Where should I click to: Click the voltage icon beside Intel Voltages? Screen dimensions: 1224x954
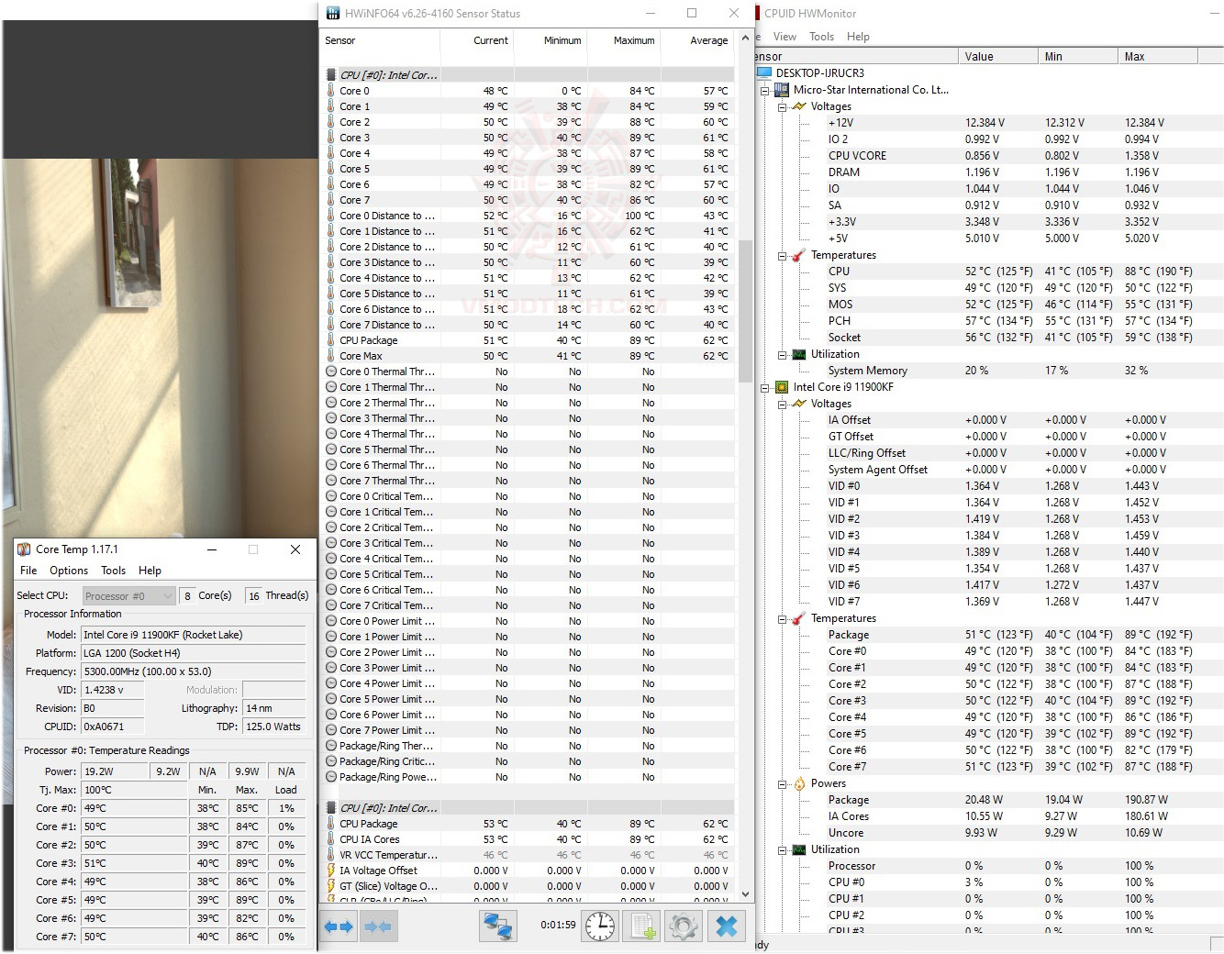click(799, 404)
